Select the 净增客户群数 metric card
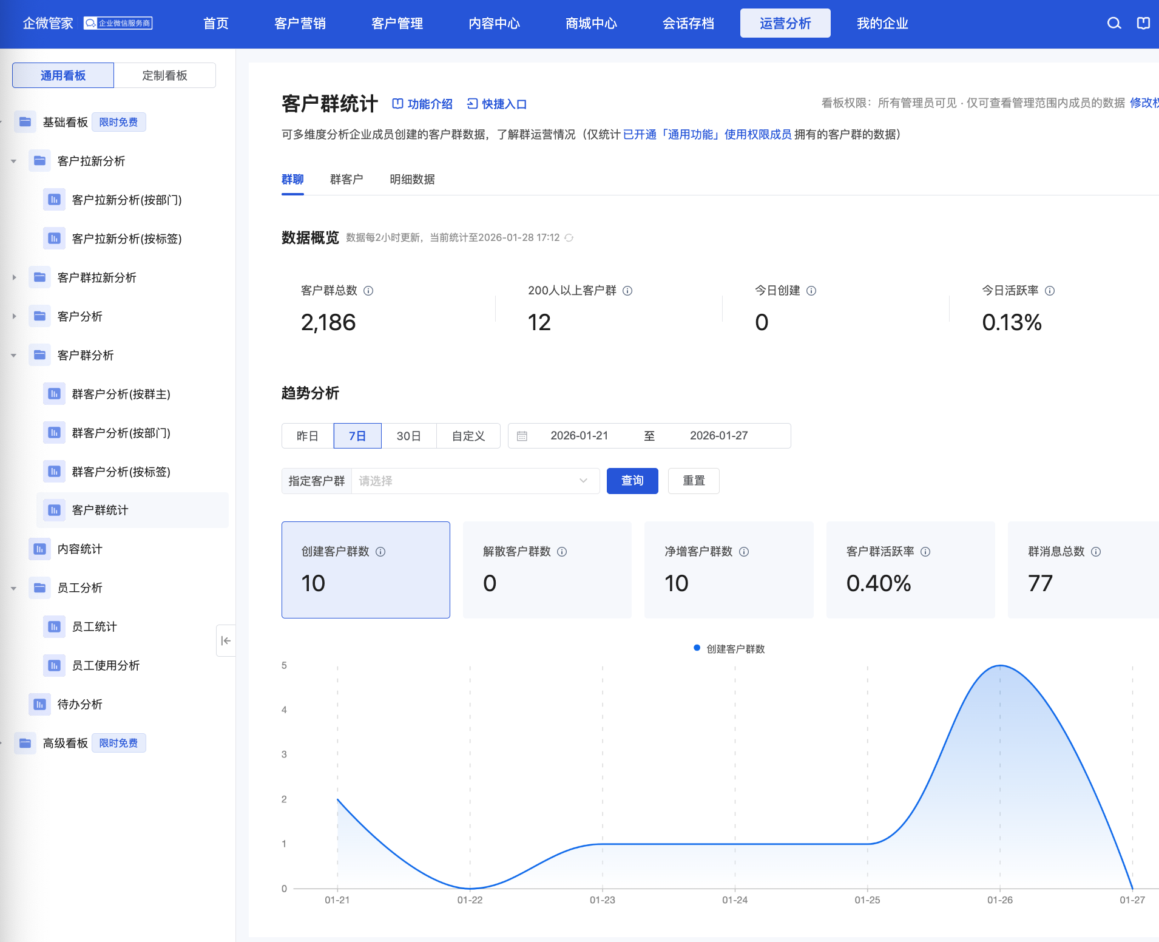This screenshot has width=1159, height=942. (729, 570)
